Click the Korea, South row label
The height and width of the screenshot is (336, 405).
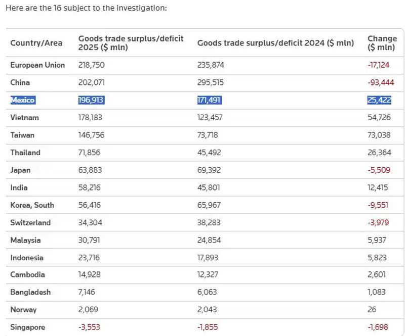(x=32, y=205)
